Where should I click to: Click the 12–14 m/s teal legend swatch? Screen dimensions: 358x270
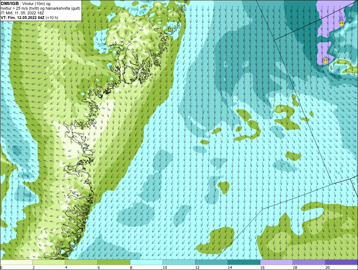click(212, 262)
